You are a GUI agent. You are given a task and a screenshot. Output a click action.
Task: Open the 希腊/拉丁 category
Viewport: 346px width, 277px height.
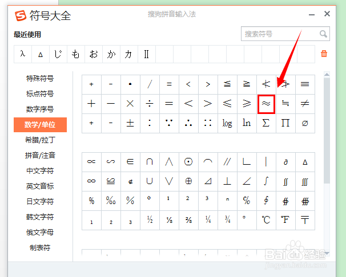coord(40,140)
